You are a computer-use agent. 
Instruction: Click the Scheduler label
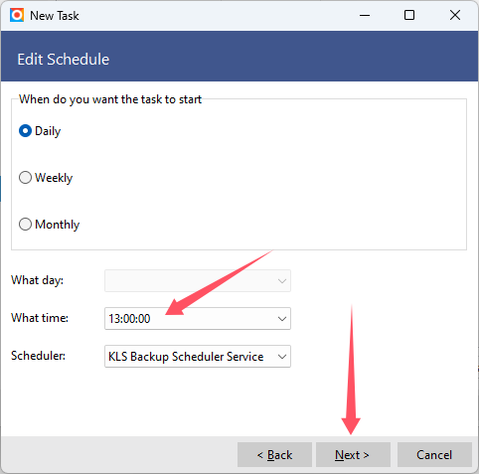(38, 356)
